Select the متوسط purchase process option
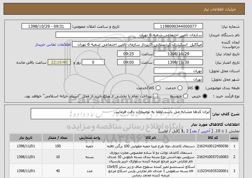The image size is (252, 178). [x=186, y=96]
